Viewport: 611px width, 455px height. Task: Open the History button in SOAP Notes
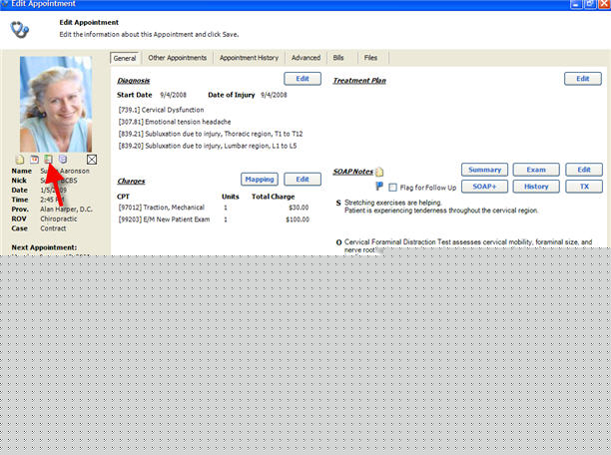click(536, 187)
